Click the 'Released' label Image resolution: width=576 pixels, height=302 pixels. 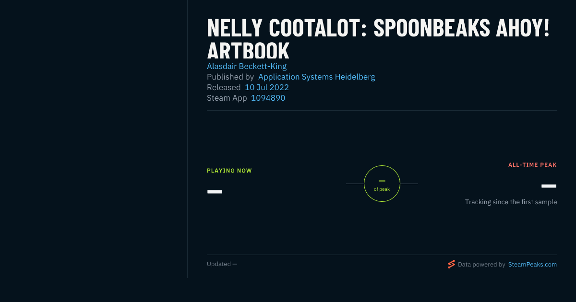224,87
